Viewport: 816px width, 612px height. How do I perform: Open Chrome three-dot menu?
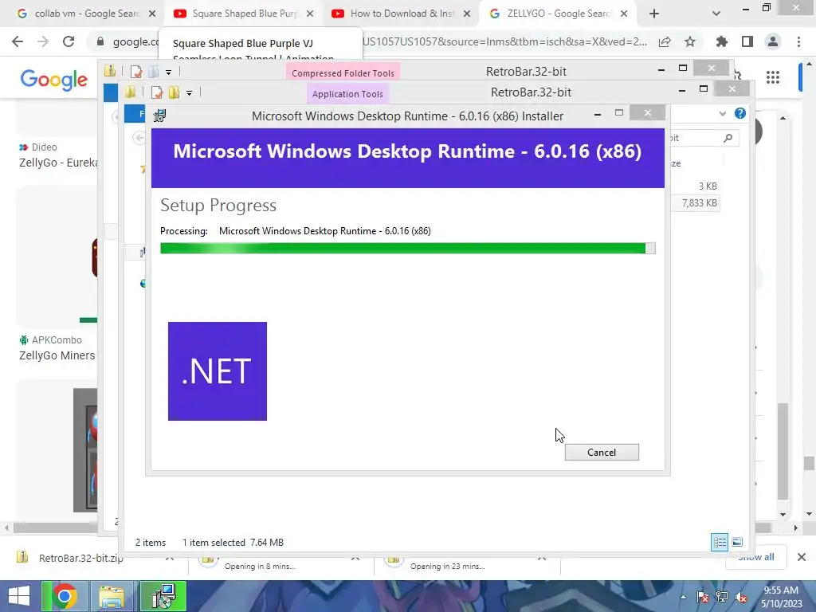tap(798, 41)
